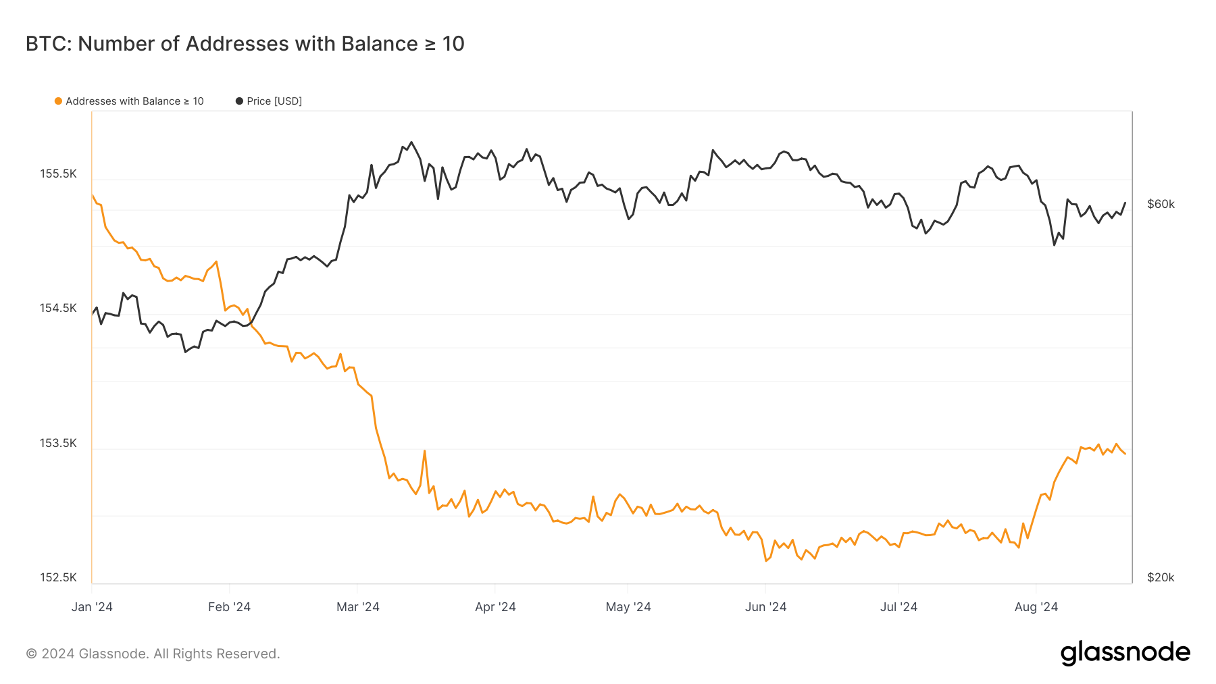Viewport: 1216px width, 684px height.
Task: Click the Glassnode copyright notice
Action: click(x=153, y=654)
